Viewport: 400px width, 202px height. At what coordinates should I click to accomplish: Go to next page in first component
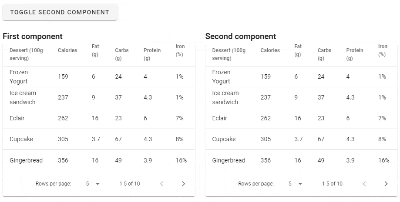click(x=183, y=184)
